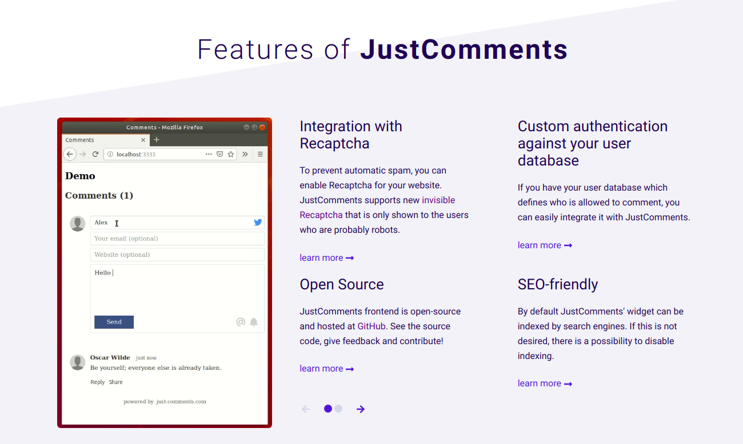
Task: Select the first carousel page dot
Action: (328, 409)
